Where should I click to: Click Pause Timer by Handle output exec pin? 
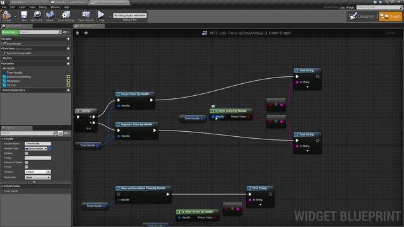point(151,100)
